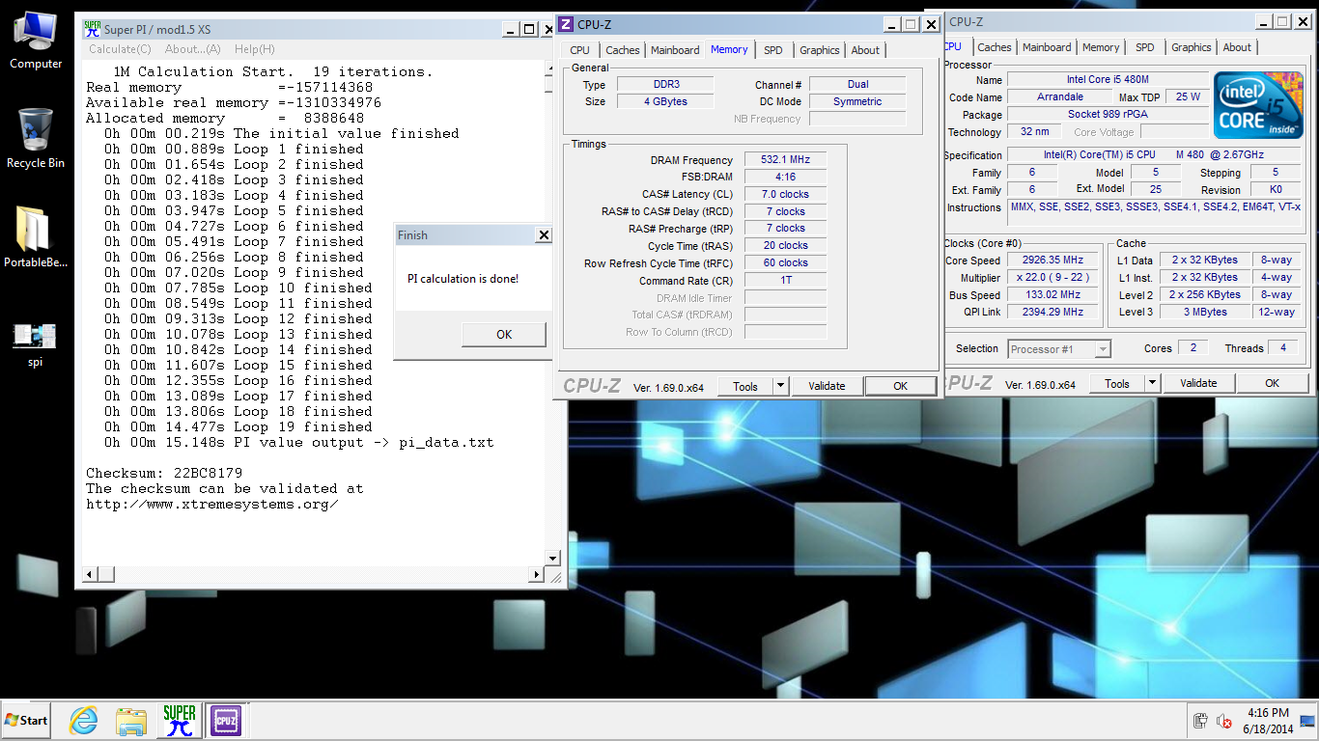Open About...(A) menu in Super PI
The width and height of the screenshot is (1319, 741).
coord(192,49)
